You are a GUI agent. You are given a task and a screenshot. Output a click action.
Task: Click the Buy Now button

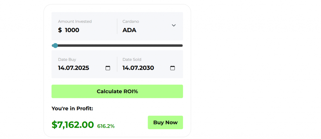(x=166, y=122)
